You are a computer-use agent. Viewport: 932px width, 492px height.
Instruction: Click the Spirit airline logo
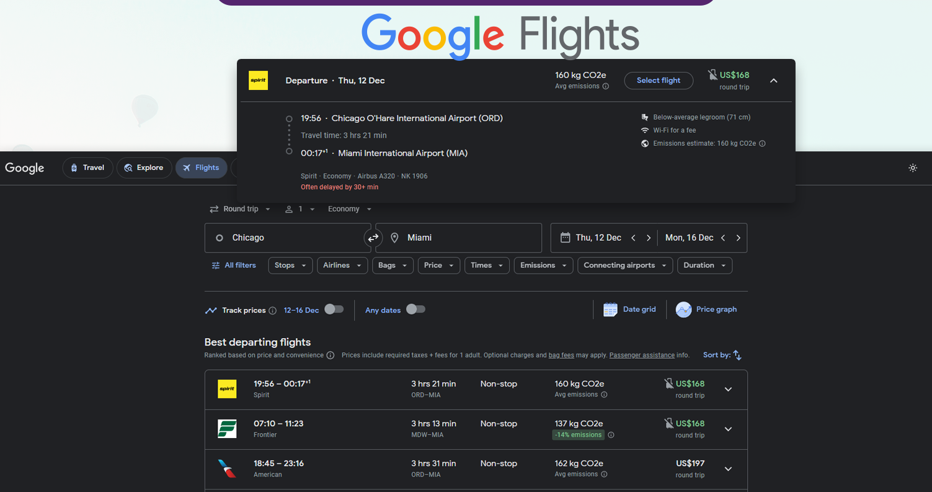click(227, 389)
